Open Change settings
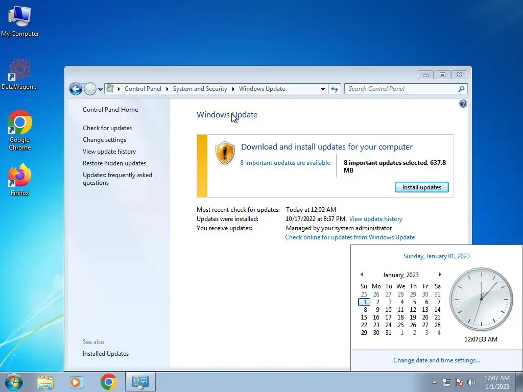Viewport: 523px width, 392px height. click(x=104, y=140)
